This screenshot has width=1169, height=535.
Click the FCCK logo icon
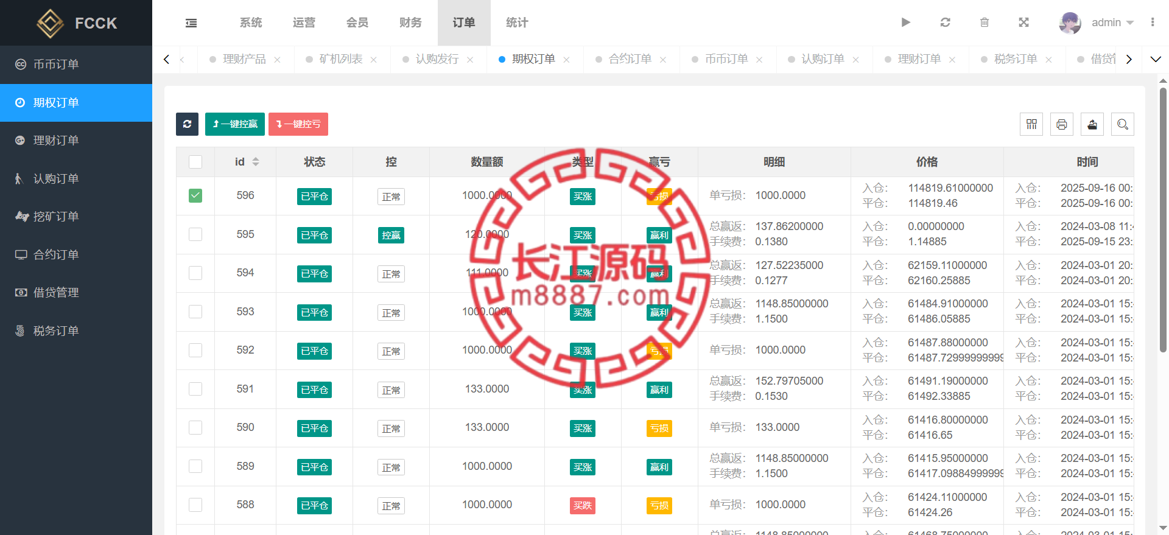50,23
